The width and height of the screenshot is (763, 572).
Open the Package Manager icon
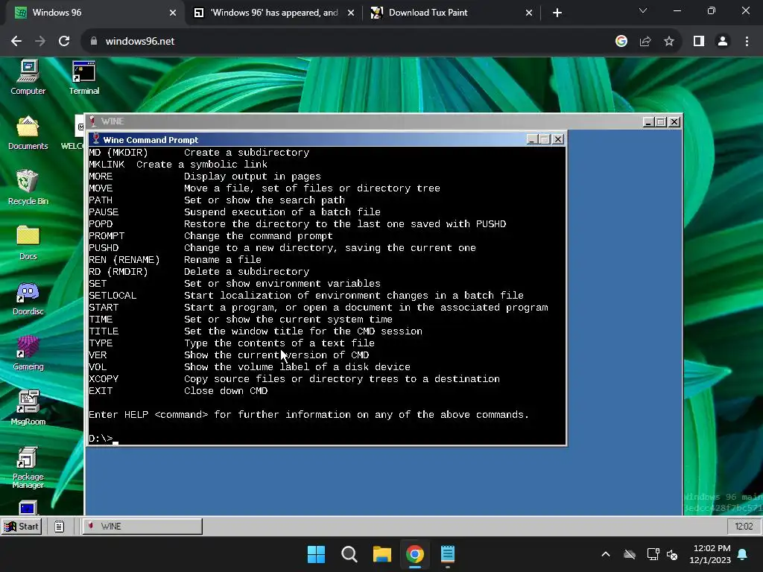pos(28,468)
